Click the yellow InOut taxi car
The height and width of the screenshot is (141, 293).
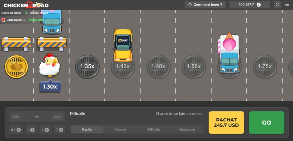(x=123, y=45)
